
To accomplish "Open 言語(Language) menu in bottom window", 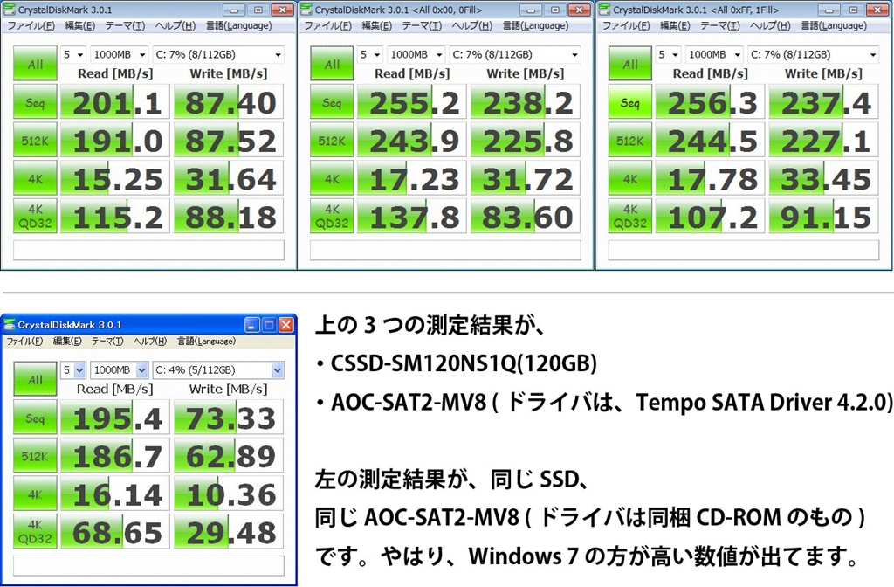I will (206, 342).
